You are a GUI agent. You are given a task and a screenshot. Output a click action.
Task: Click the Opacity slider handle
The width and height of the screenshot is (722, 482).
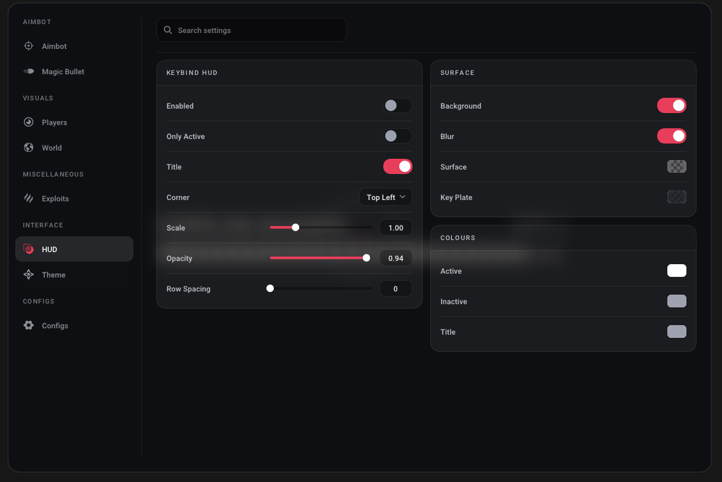click(x=366, y=258)
